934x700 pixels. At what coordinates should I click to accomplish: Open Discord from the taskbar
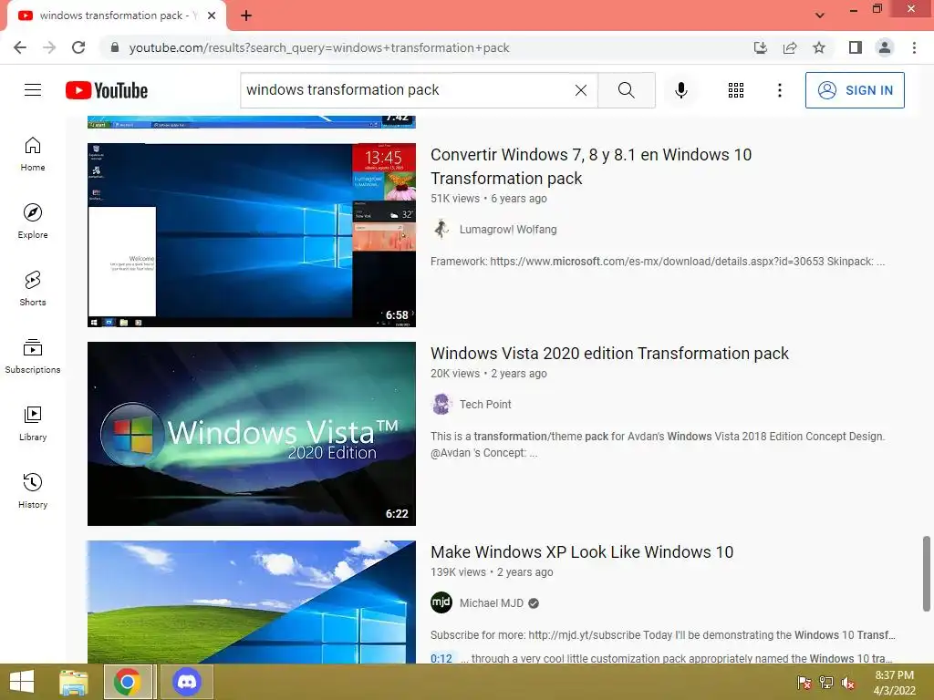[x=186, y=682]
